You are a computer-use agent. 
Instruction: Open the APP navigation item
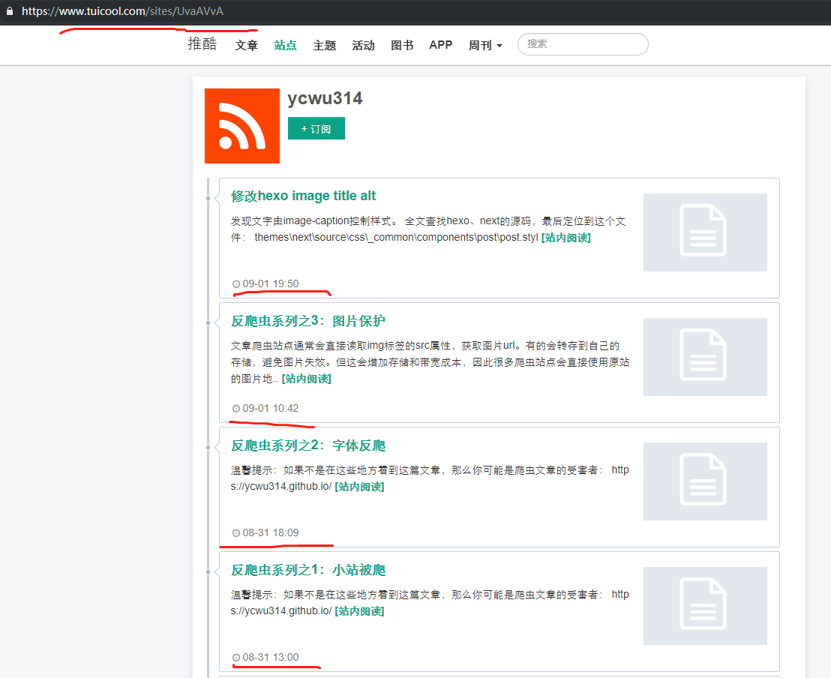[440, 45]
